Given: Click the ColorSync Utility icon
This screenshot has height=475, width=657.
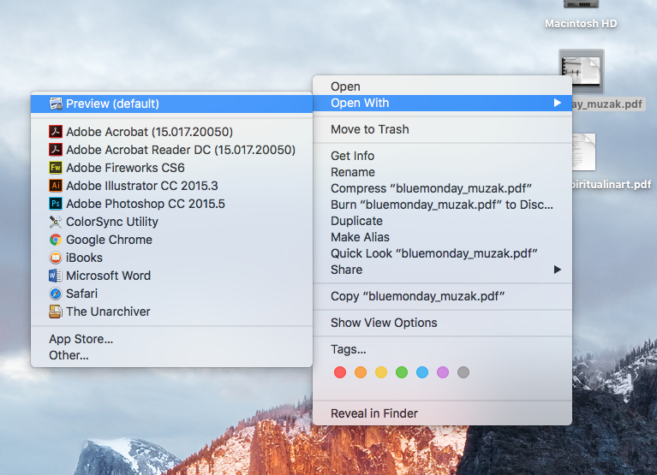Looking at the screenshot, I should point(56,222).
